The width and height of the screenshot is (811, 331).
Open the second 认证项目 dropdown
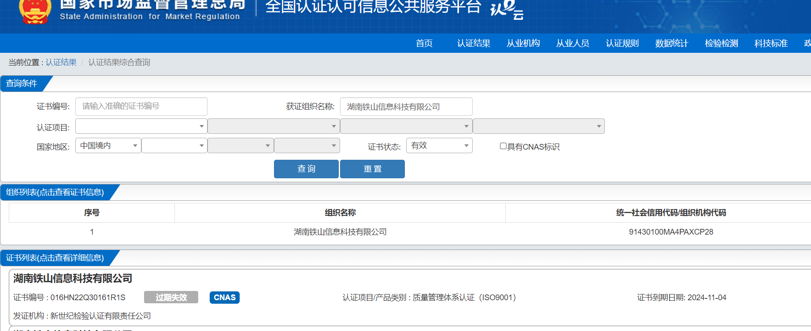point(274,126)
